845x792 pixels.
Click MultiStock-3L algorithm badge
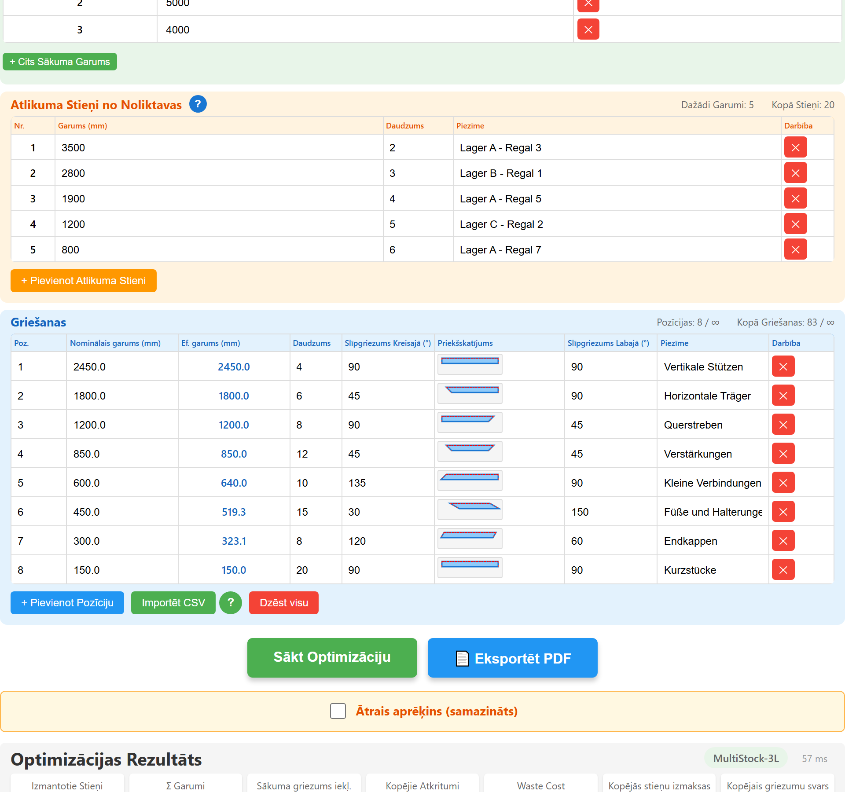pos(746,758)
